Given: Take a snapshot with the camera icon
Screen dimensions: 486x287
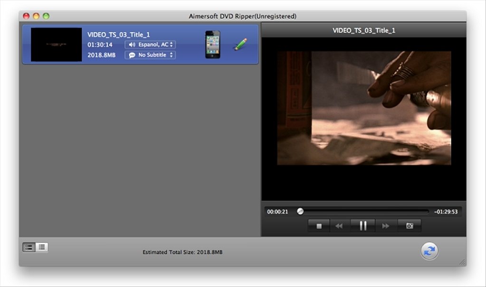Looking at the screenshot, I should click(x=410, y=226).
